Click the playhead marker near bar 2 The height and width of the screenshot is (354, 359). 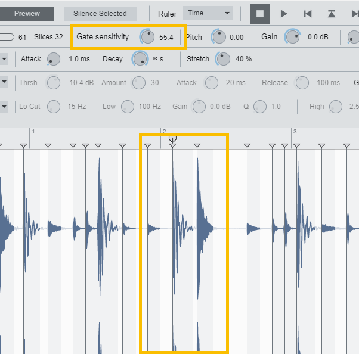coord(172,139)
